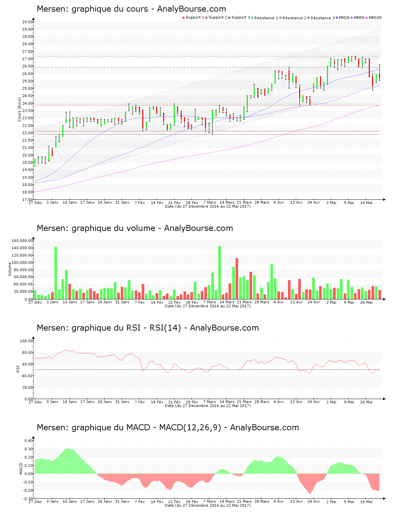Click '13 Avr' on the RSI chart axis
This screenshot has width=398, height=515.
[x=297, y=402]
